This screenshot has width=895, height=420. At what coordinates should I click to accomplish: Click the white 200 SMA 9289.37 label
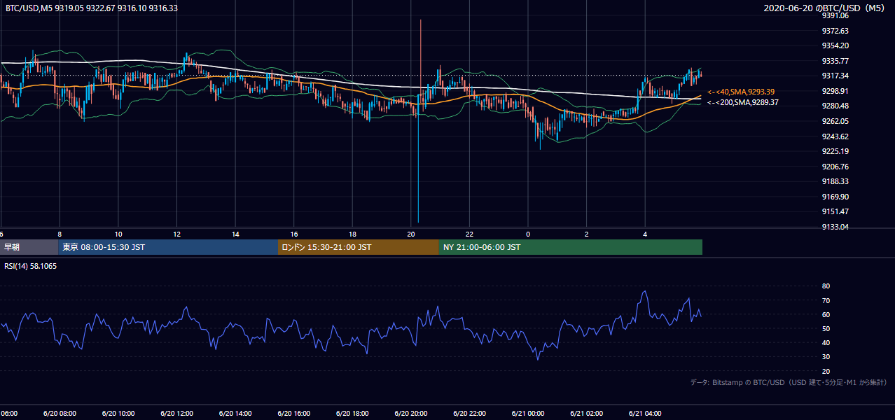point(743,102)
